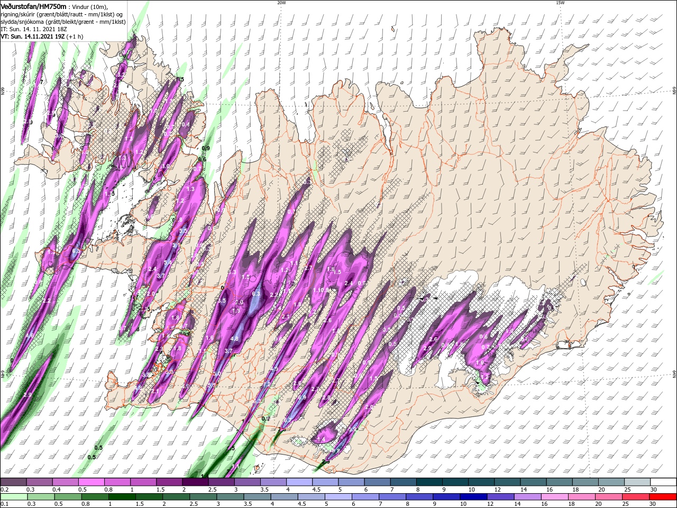The width and height of the screenshot is (677, 508).
Task: Pick the darkest purple 2 snow swatch
Action: pos(195,482)
